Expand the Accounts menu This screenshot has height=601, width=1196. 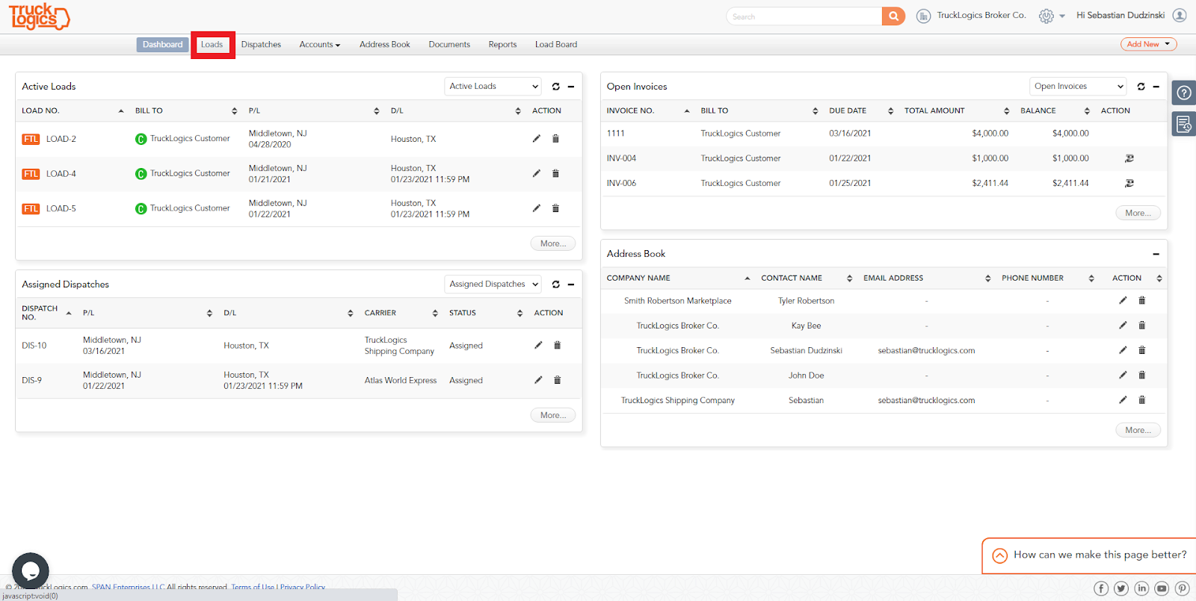pyautogui.click(x=320, y=45)
